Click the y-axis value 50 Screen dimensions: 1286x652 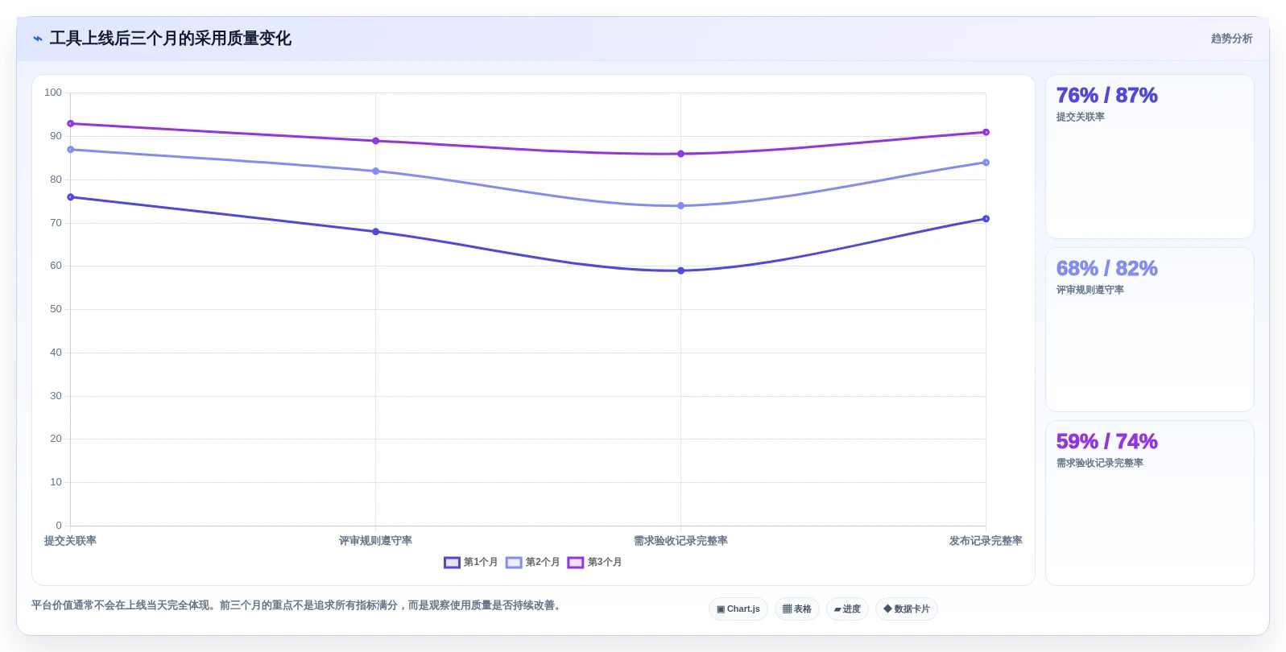point(56,309)
